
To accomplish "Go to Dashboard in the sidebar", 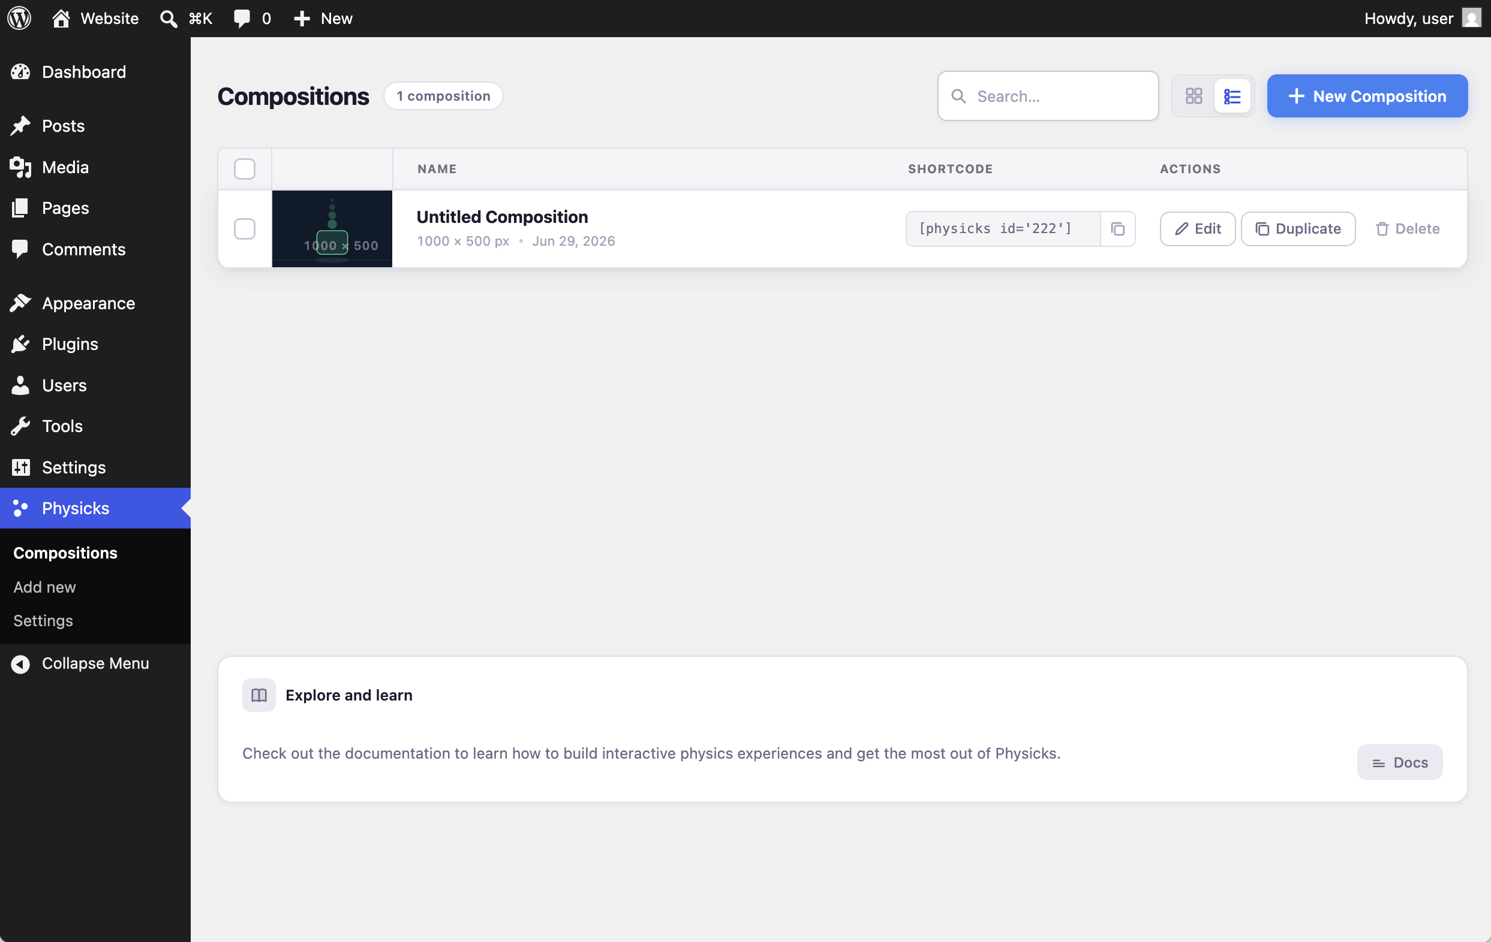I will click(95, 72).
